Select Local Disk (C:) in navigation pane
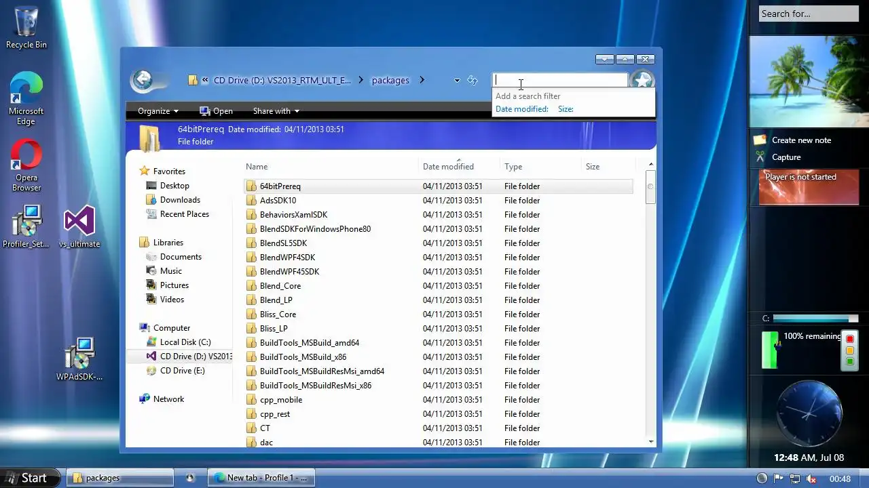Viewport: 869px width, 488px height. (185, 342)
